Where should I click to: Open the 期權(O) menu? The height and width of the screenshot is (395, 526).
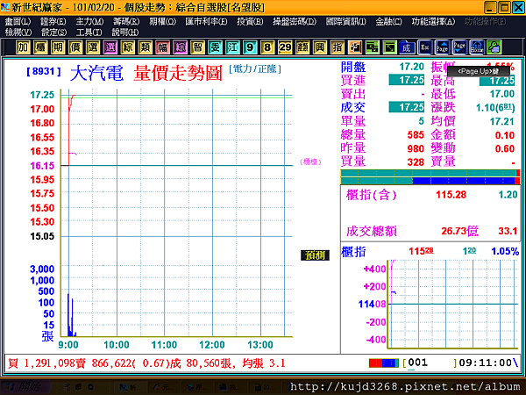point(162,22)
